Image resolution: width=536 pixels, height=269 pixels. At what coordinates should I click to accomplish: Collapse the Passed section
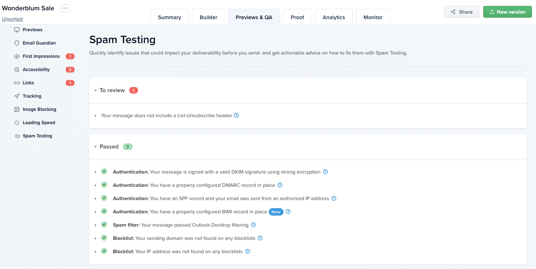pyautogui.click(x=96, y=147)
